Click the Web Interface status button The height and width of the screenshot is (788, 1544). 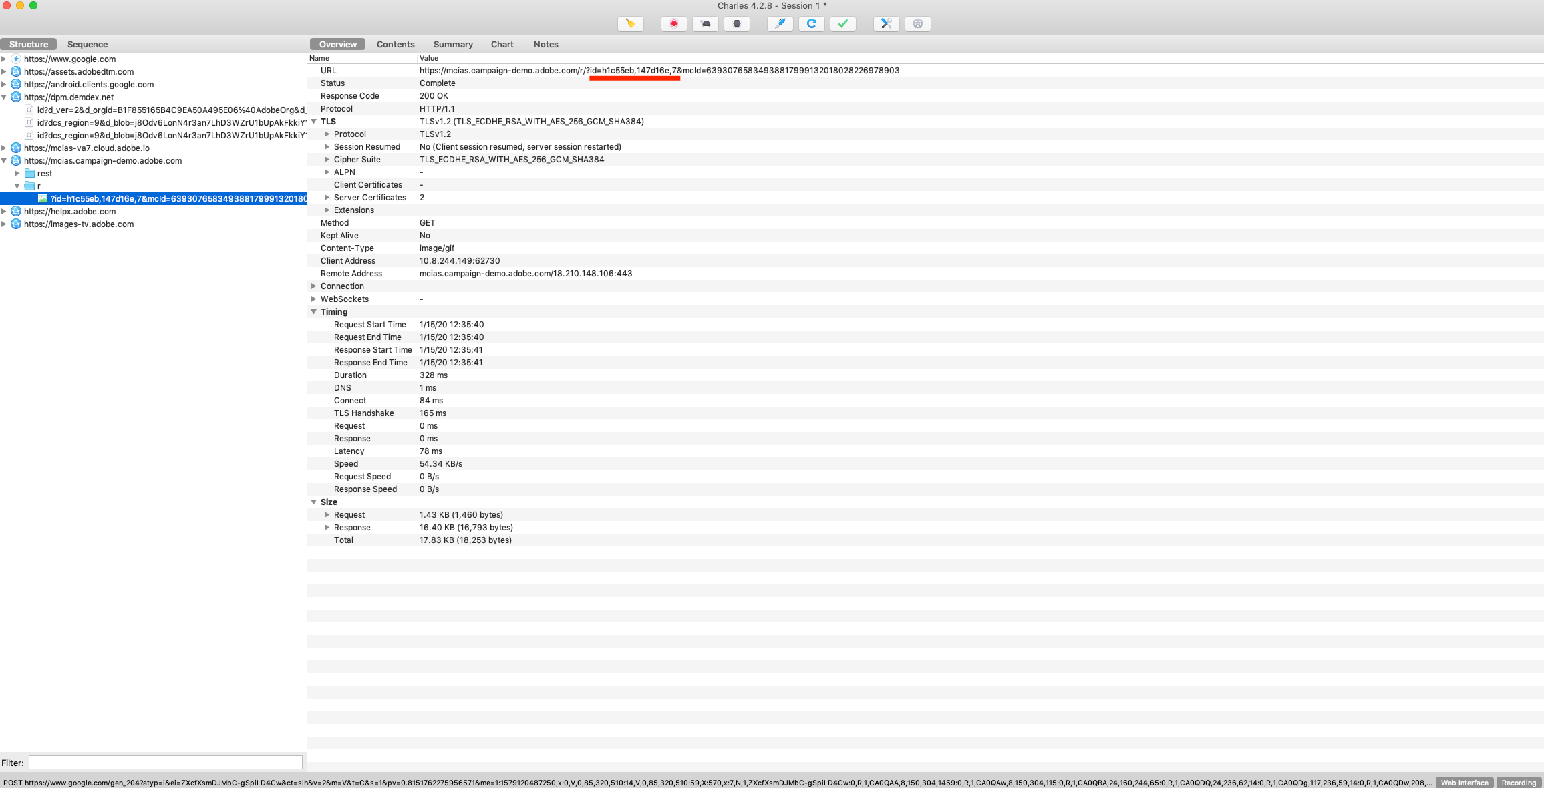click(x=1464, y=783)
